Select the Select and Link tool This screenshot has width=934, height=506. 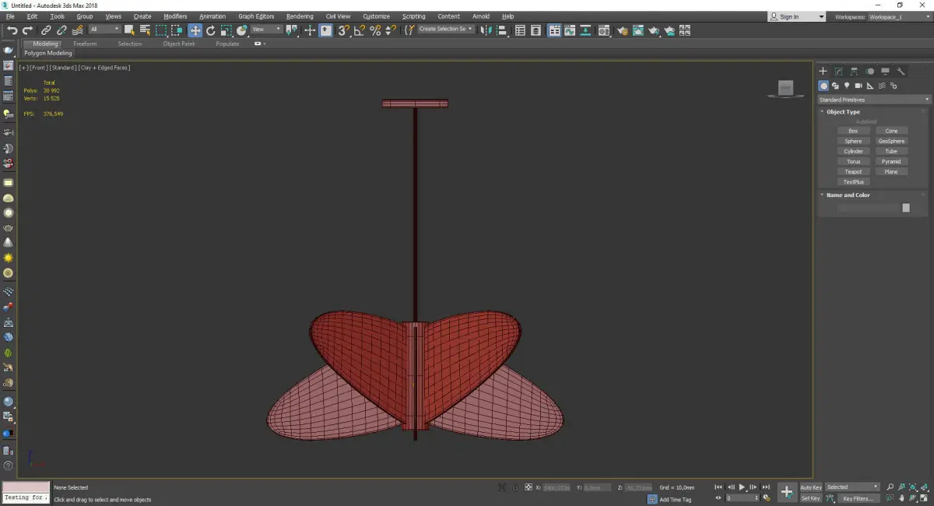[x=47, y=30]
